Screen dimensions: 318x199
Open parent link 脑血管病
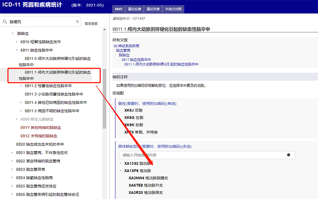pyautogui.click(x=123, y=50)
